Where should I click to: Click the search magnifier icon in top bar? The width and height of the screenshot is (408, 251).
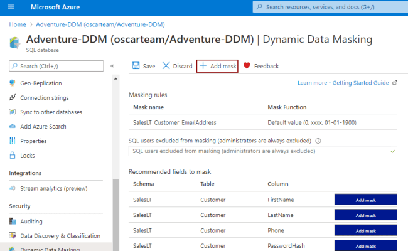point(259,7)
